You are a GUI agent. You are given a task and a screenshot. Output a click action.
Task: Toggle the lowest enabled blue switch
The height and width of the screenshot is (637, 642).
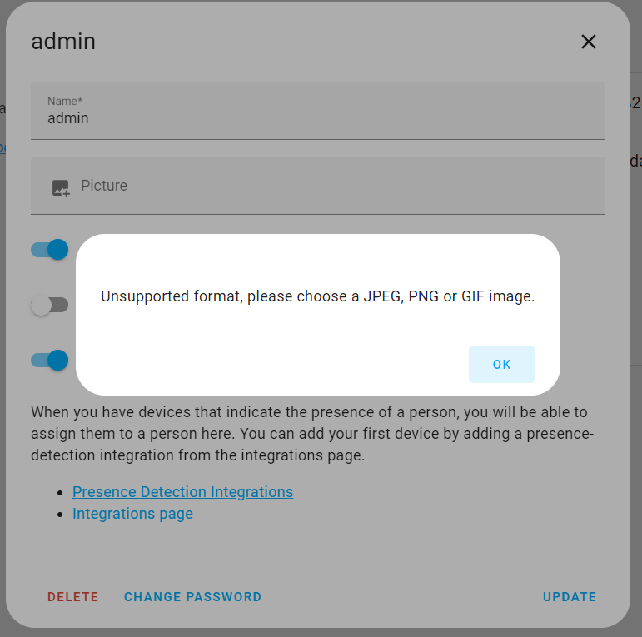(x=50, y=360)
